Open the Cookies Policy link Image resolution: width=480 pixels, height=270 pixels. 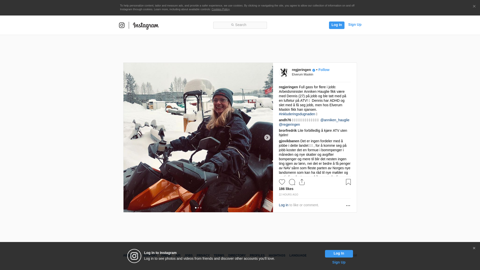click(220, 9)
